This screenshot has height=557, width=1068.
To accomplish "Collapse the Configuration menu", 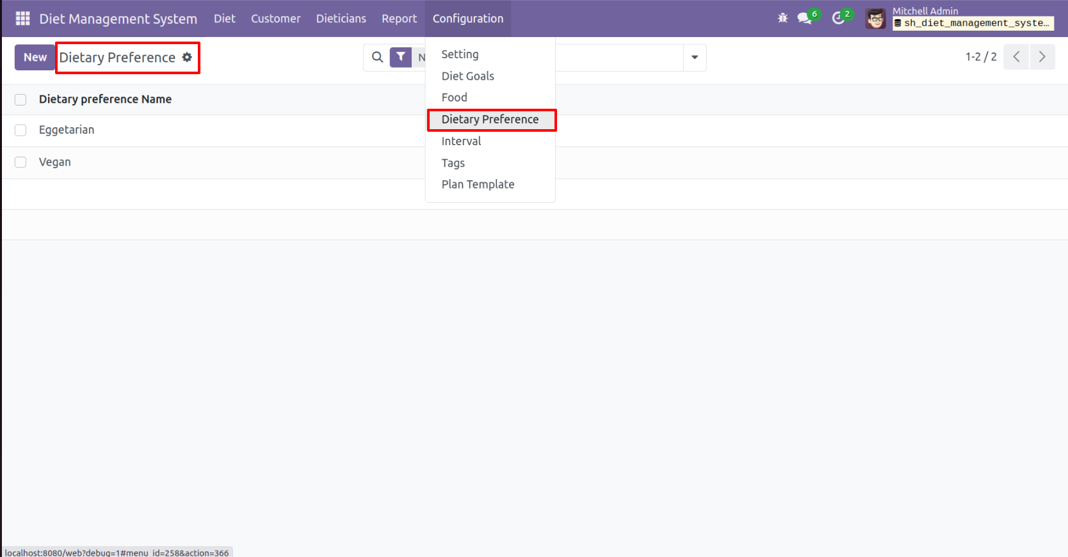I will click(x=468, y=19).
